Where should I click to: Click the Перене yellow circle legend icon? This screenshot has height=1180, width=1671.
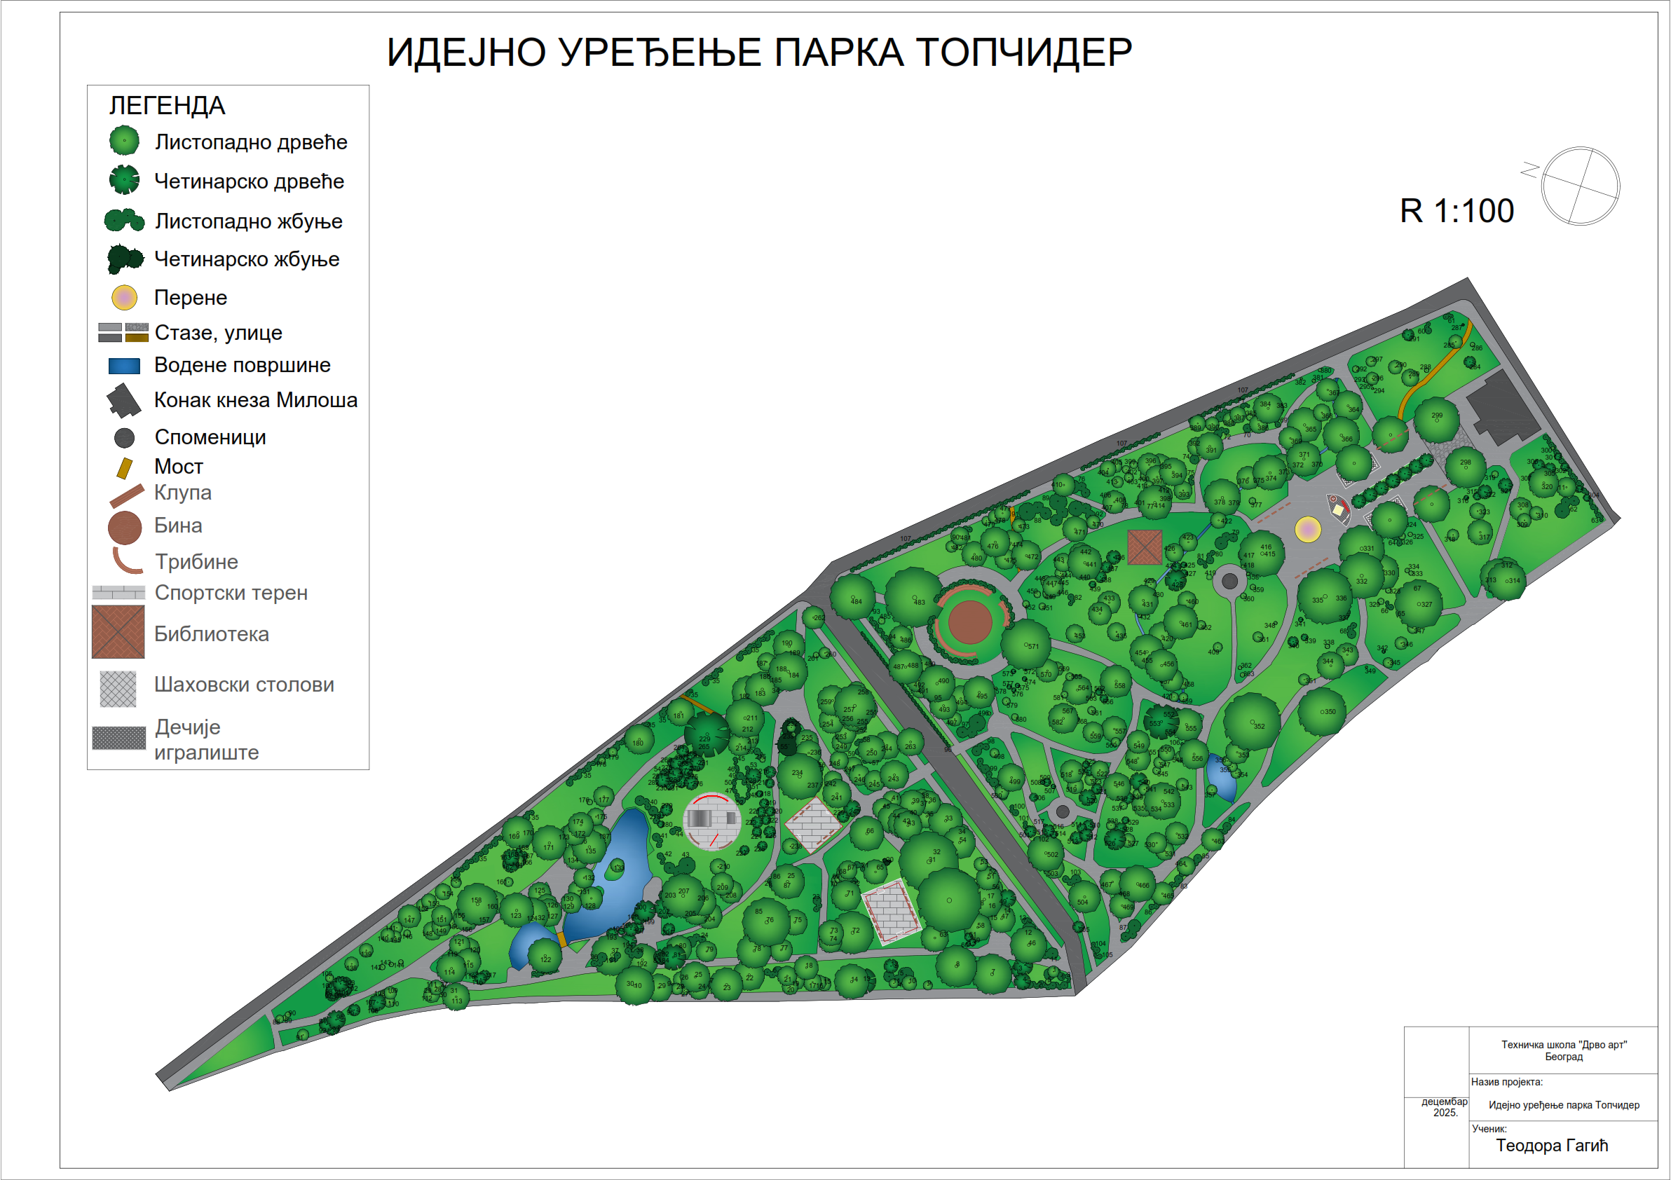(125, 298)
